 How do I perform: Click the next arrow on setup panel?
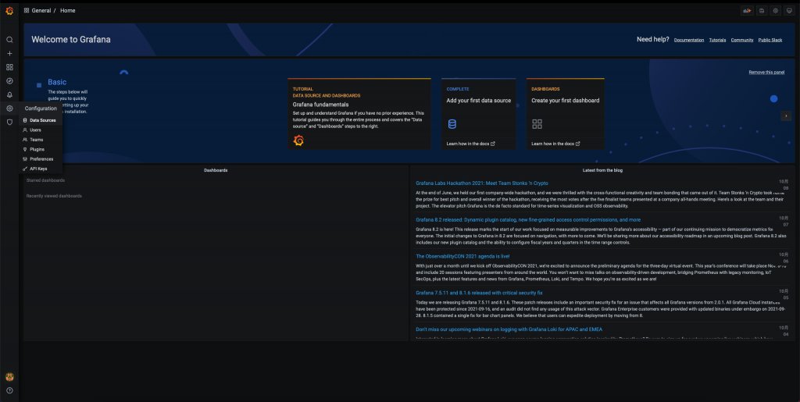786,116
